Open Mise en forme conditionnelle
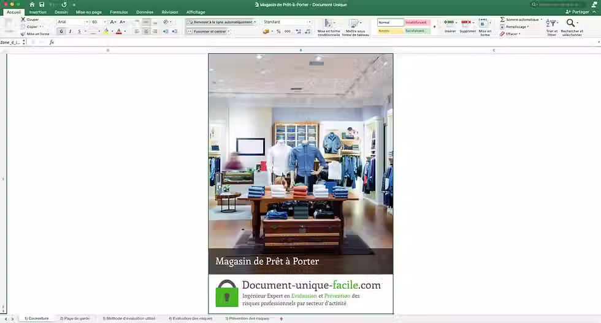Image resolution: width=601 pixels, height=323 pixels. pyautogui.click(x=329, y=28)
